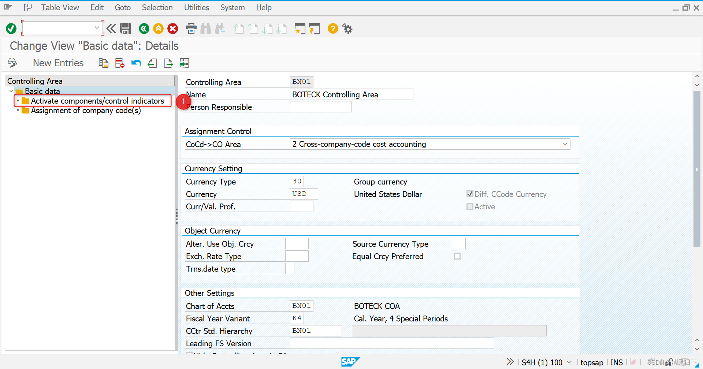The image size is (703, 369).
Task: Open the Table View menu
Action: pos(60,8)
